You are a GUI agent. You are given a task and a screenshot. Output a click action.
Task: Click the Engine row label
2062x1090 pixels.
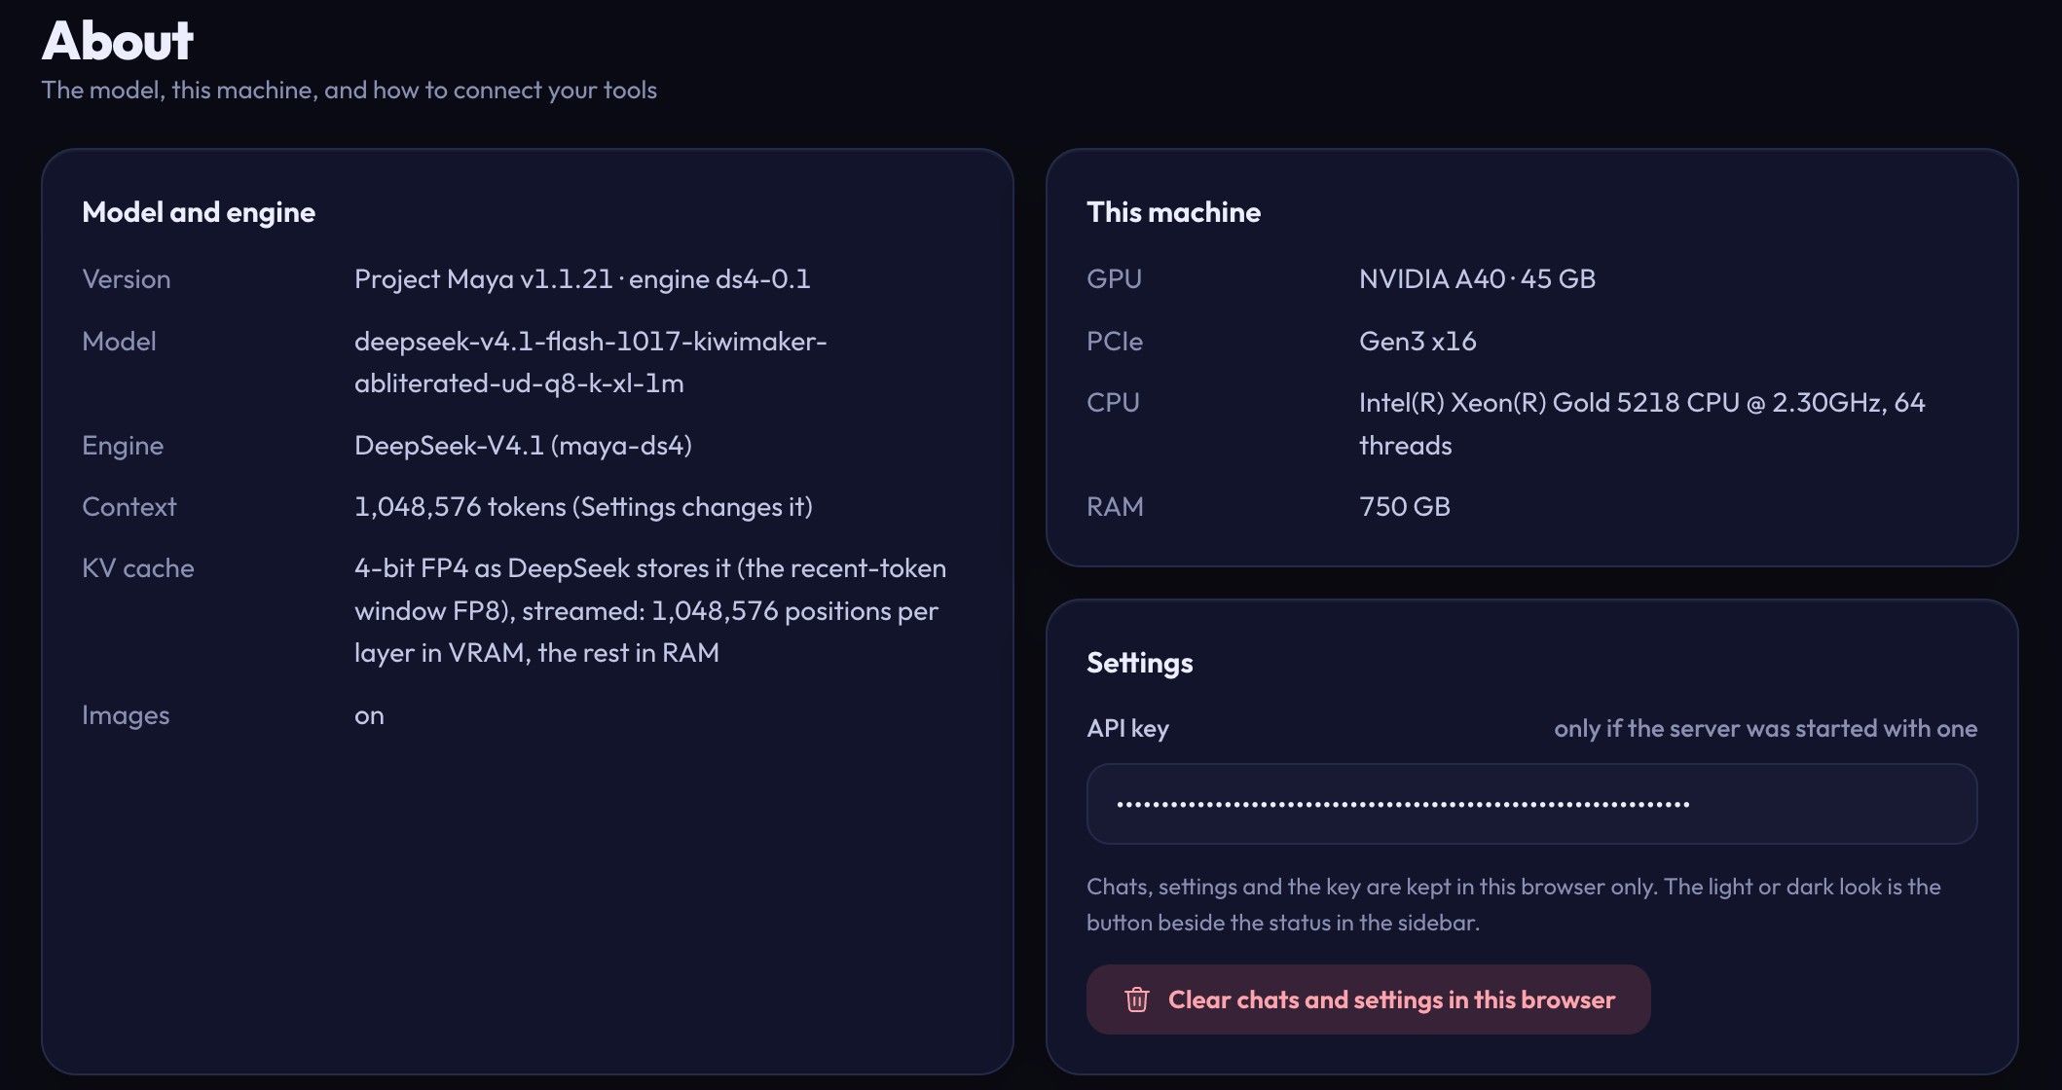[x=123, y=446]
